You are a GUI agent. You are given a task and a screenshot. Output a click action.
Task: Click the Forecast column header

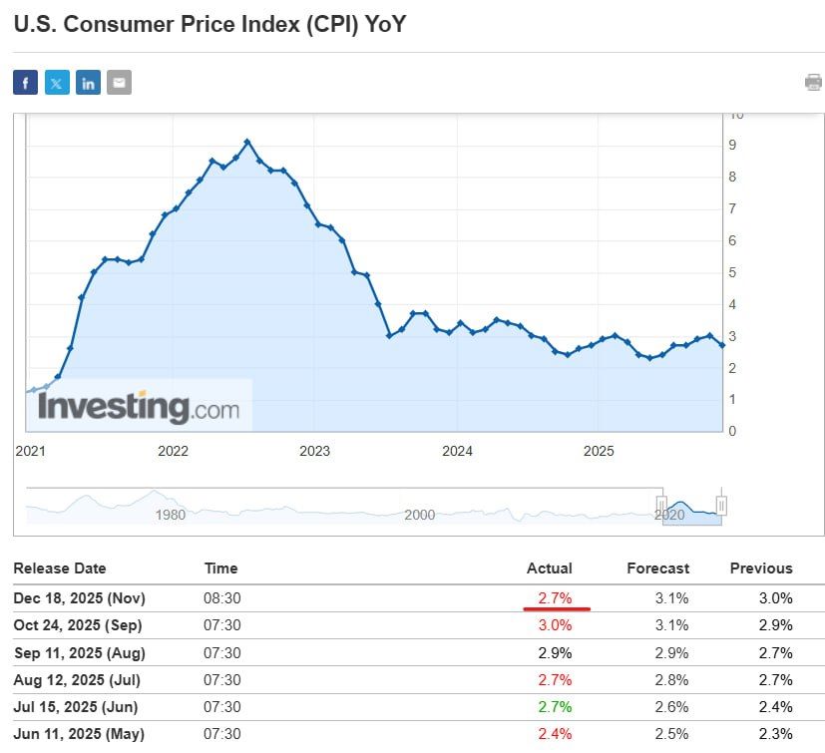coord(657,568)
